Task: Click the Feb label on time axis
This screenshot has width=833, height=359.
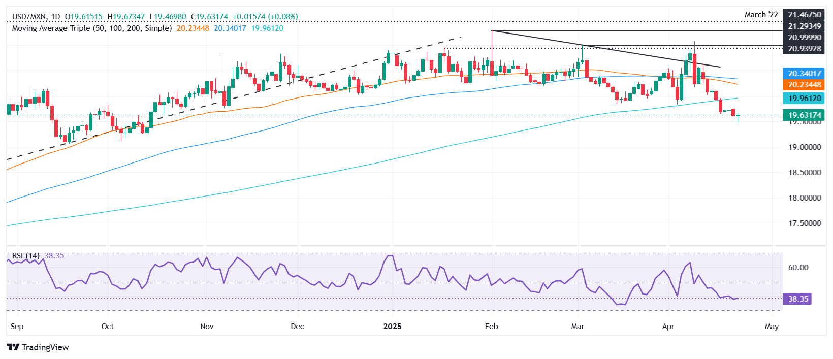Action: point(491,326)
